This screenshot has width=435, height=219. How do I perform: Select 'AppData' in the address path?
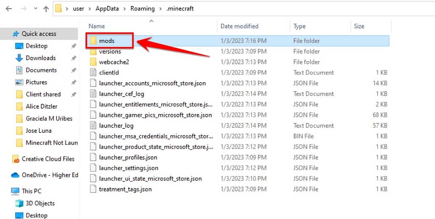click(107, 8)
